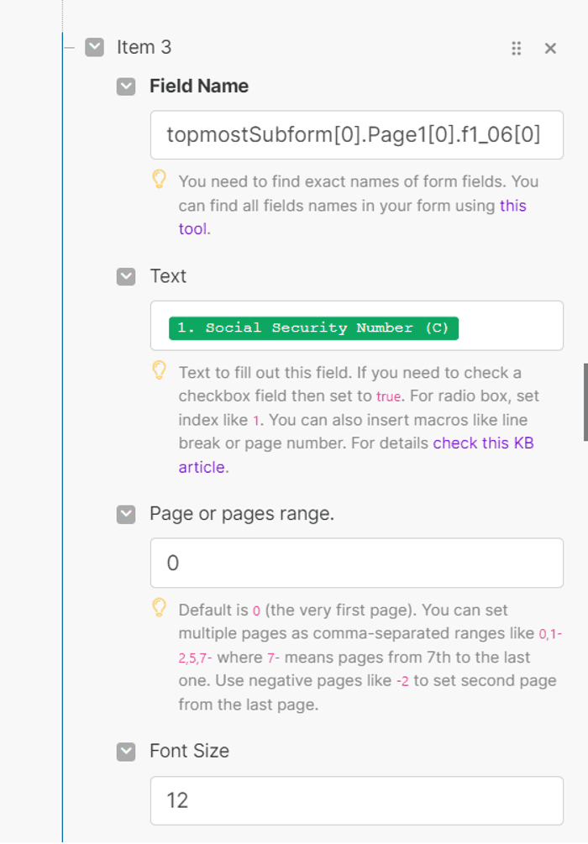This screenshot has width=588, height=844.
Task: Collapse the Item 3 section
Action: [95, 47]
